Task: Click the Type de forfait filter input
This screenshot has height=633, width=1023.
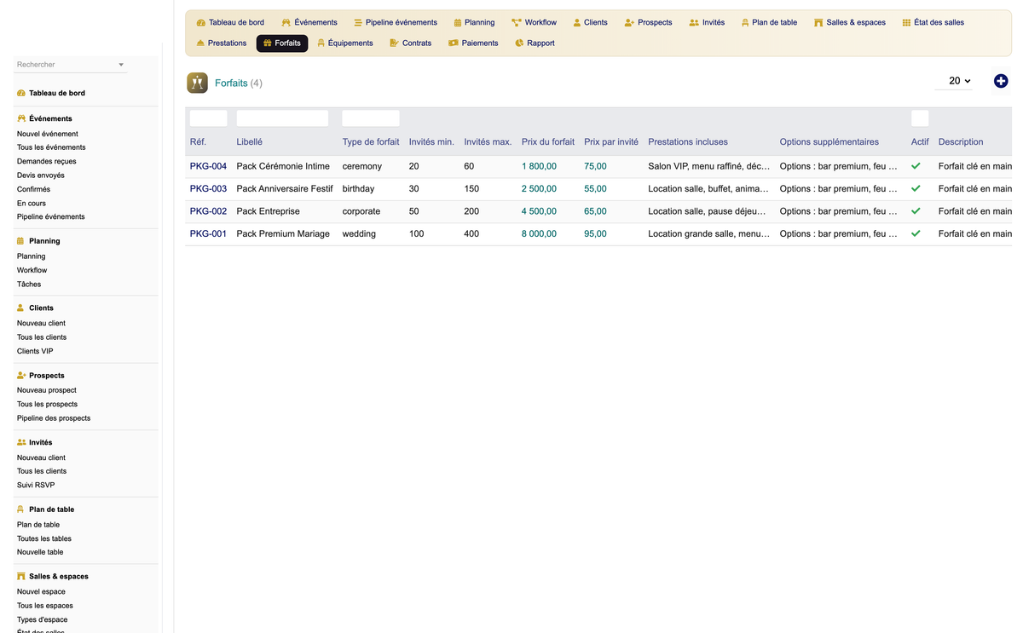Action: click(371, 118)
